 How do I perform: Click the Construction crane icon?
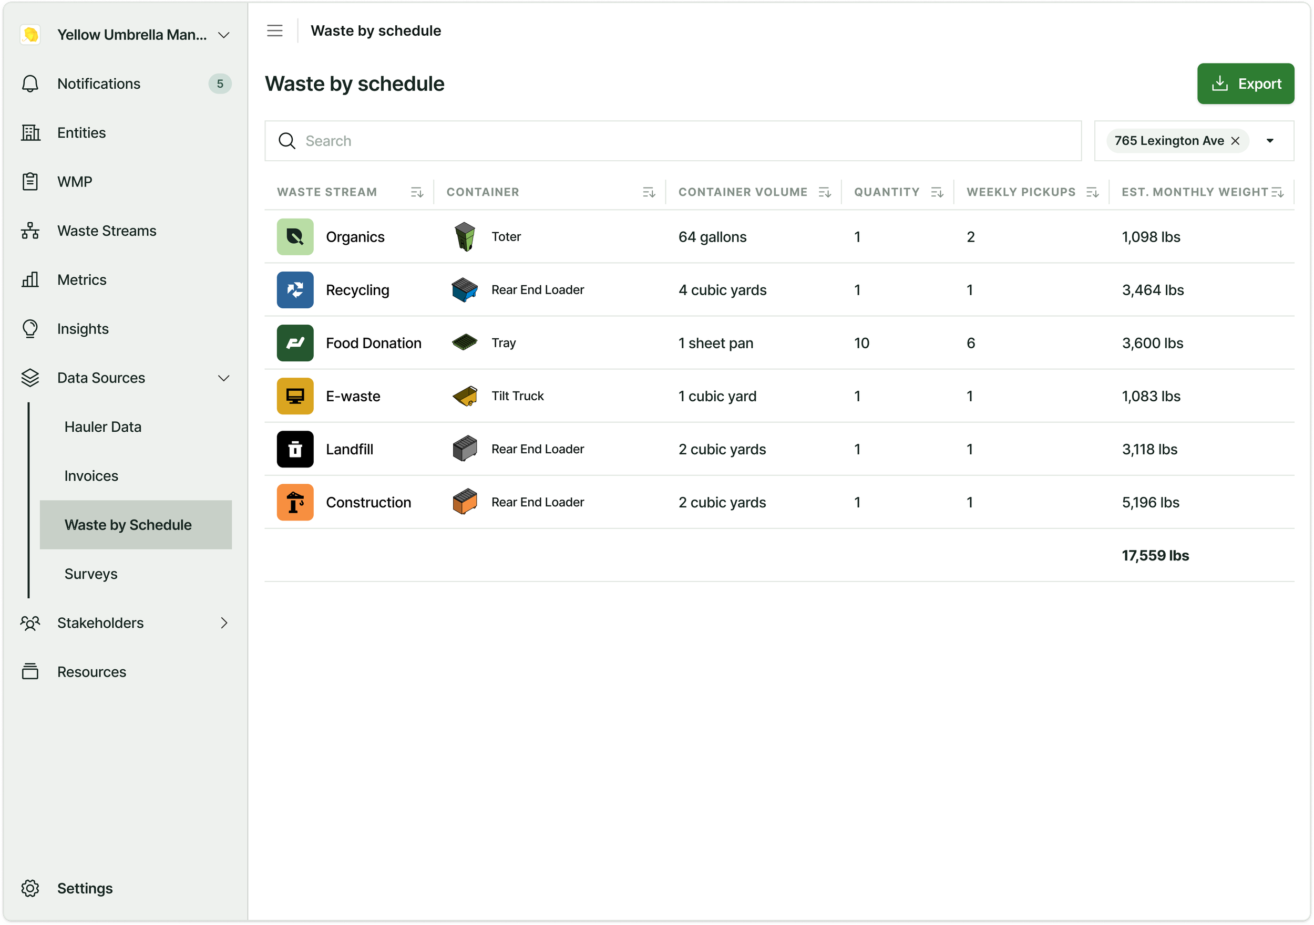pyautogui.click(x=295, y=502)
